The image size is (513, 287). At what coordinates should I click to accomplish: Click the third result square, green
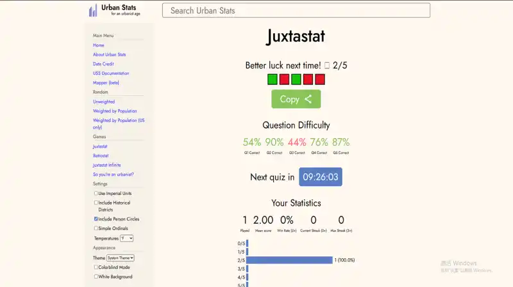tap(296, 79)
